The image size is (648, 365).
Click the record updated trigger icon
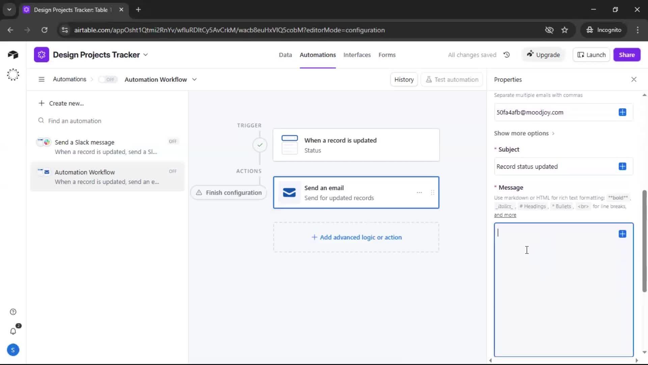tap(290, 145)
